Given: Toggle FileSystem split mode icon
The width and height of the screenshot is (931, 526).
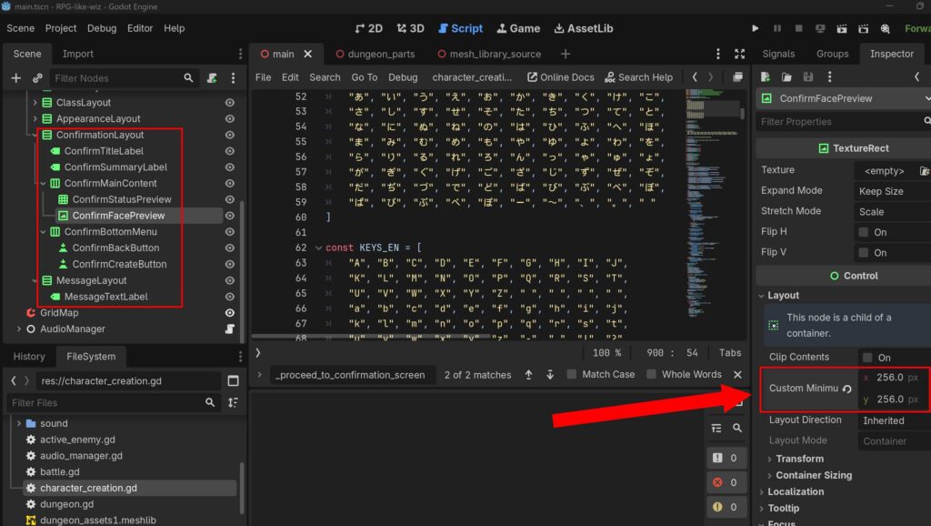Looking at the screenshot, I should tap(234, 380).
